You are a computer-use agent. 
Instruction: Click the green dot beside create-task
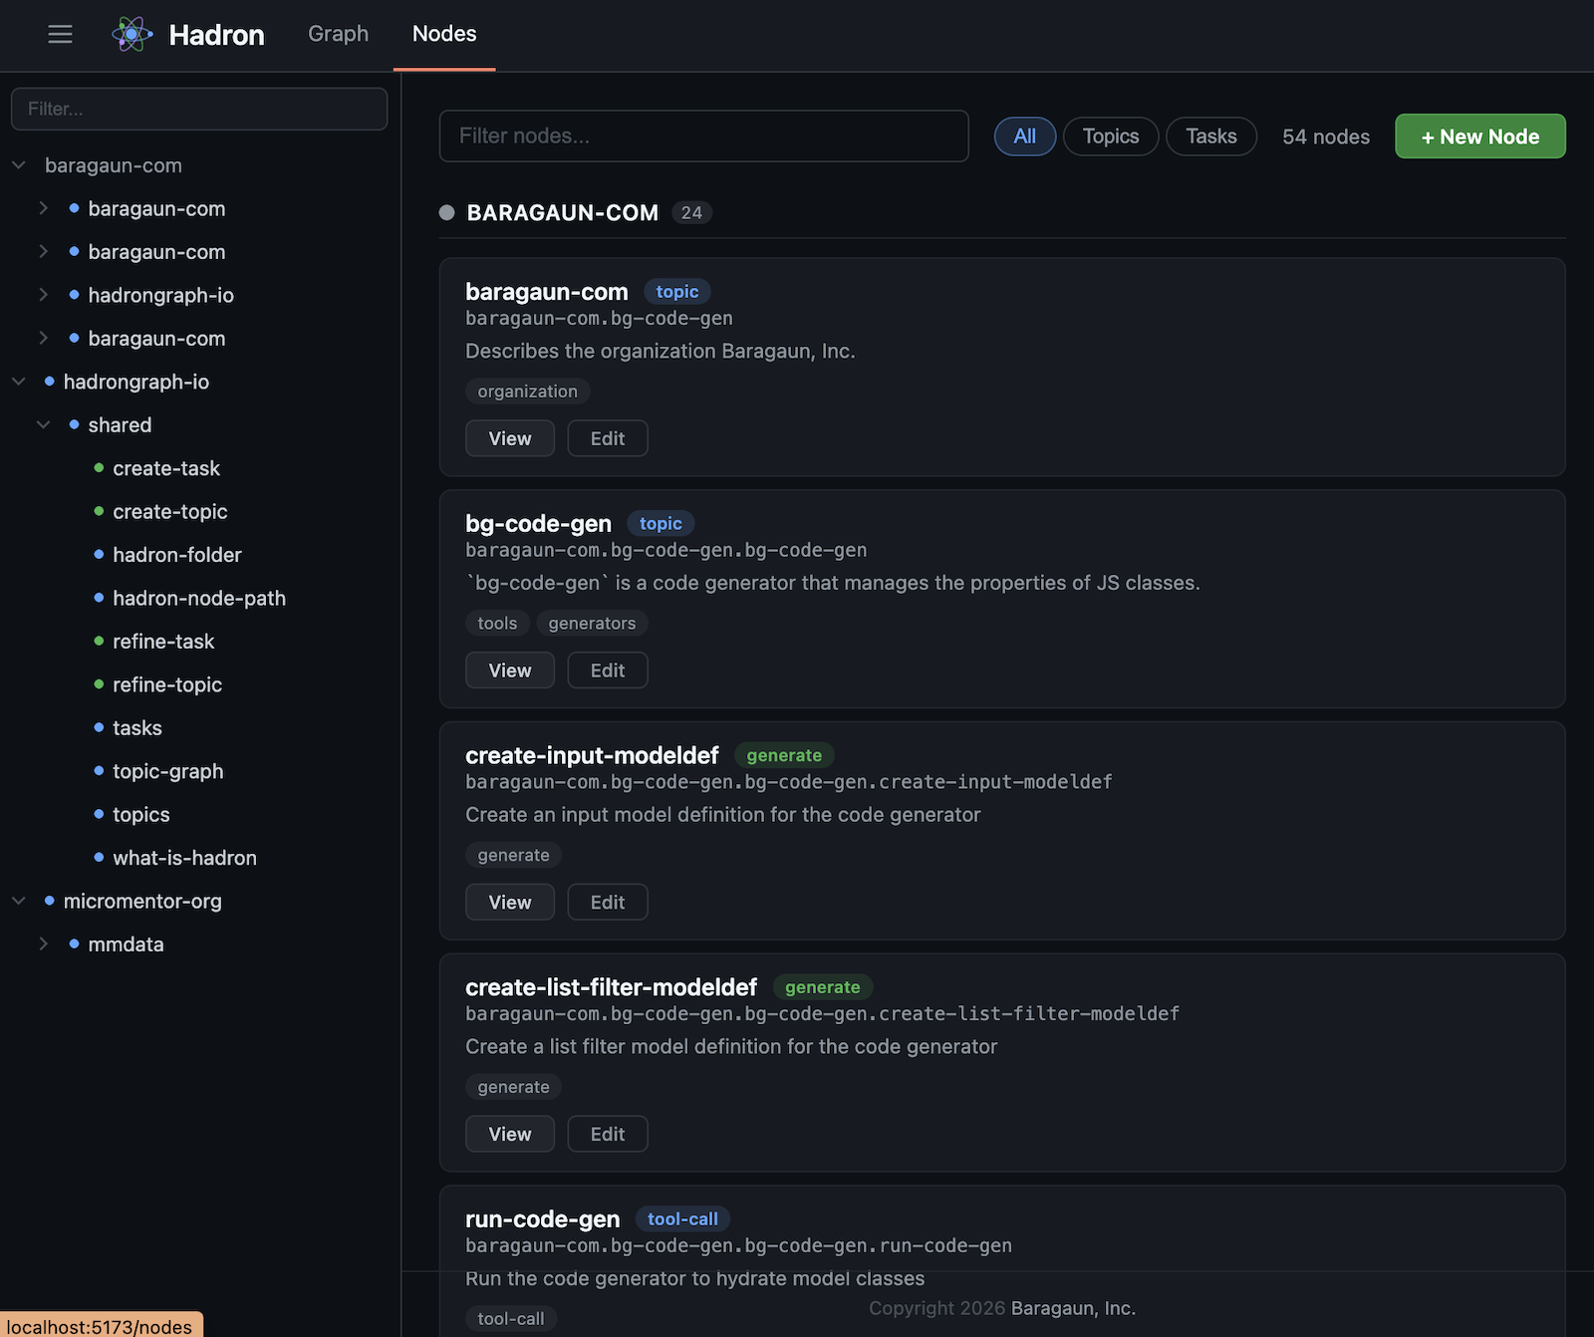[x=97, y=468]
